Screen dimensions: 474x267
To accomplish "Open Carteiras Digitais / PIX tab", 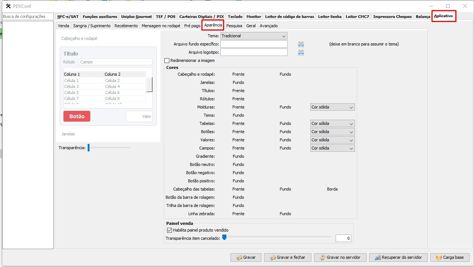I will [x=201, y=16].
